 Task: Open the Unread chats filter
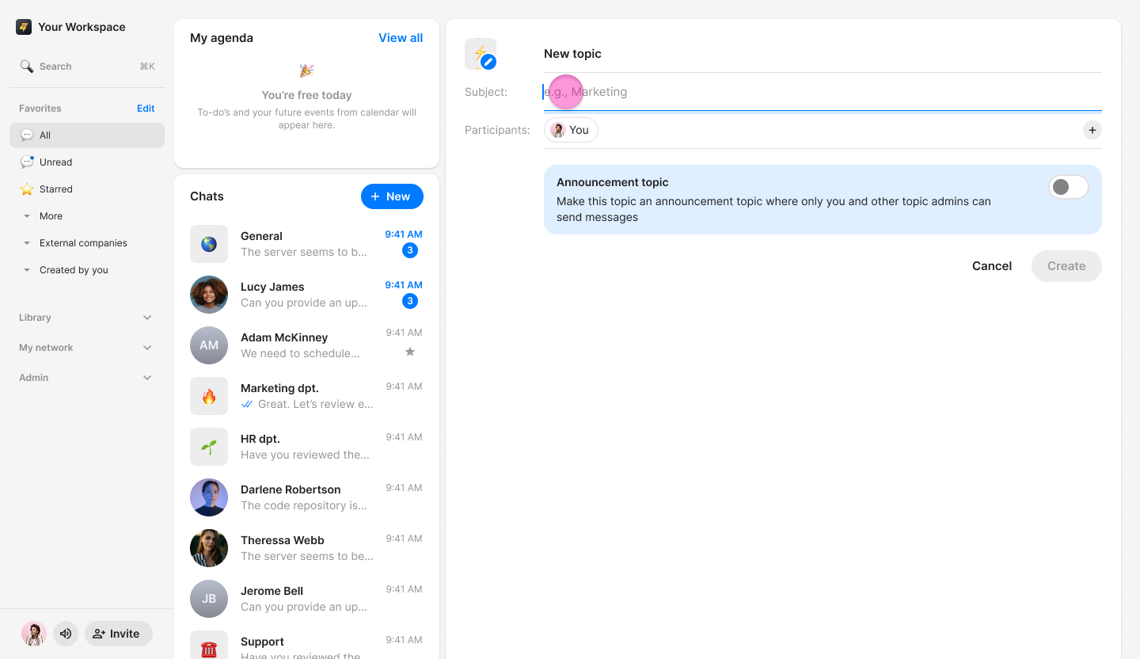[87, 162]
